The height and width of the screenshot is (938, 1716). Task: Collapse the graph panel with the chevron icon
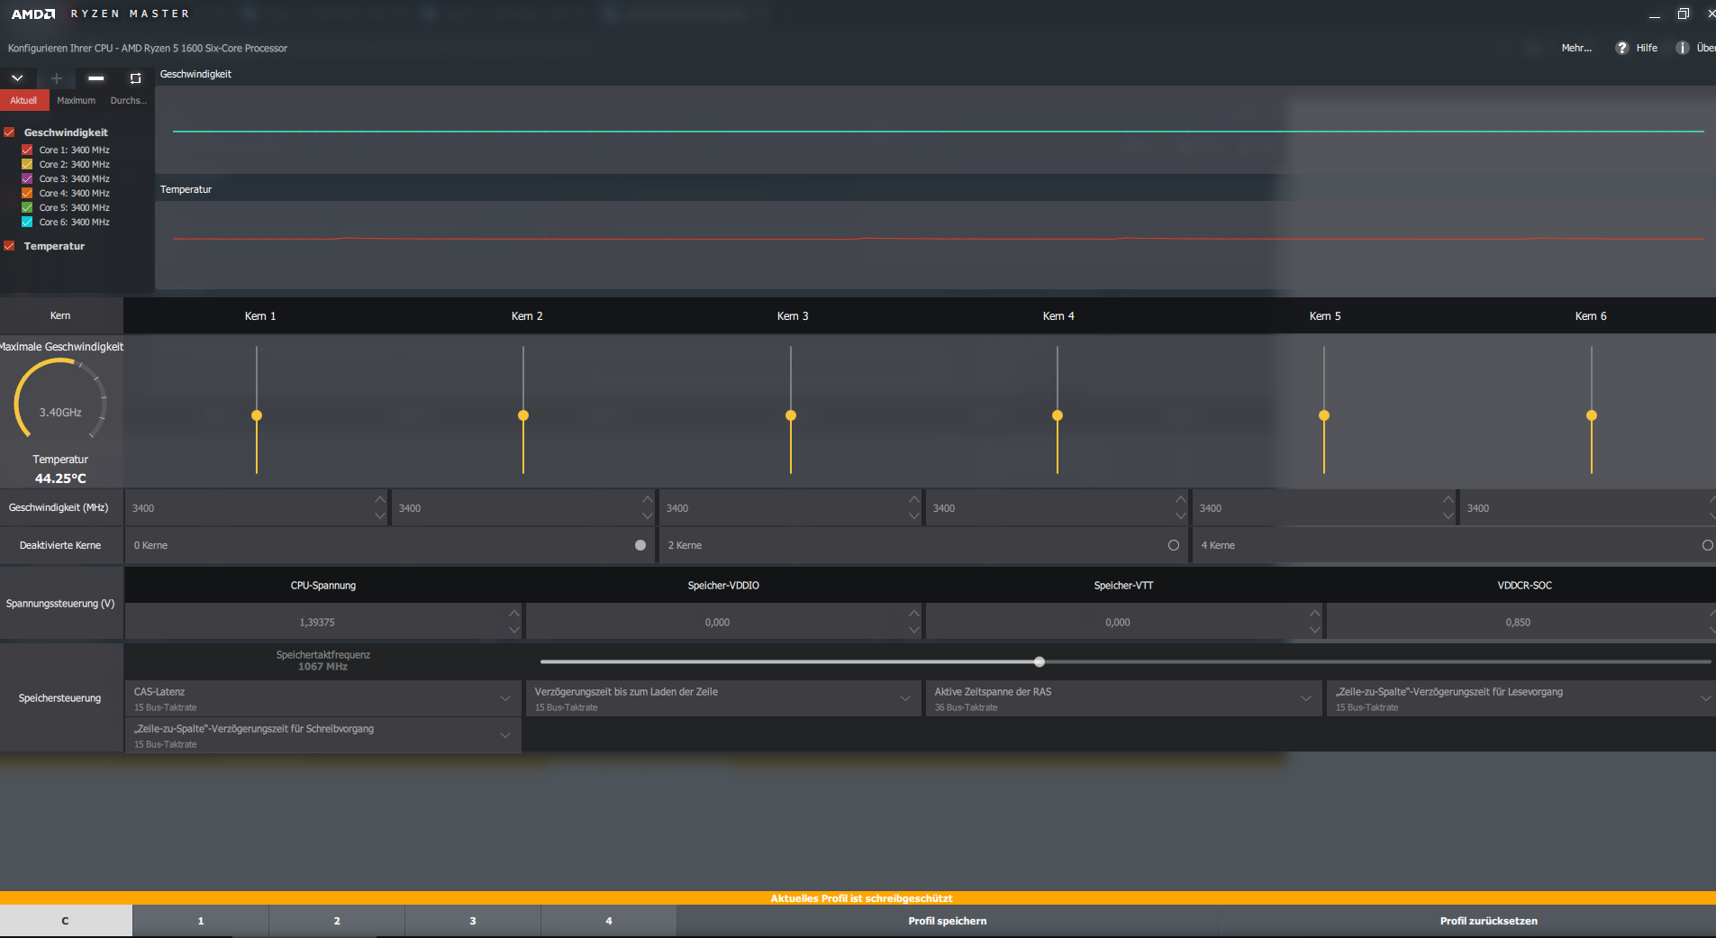coord(17,78)
